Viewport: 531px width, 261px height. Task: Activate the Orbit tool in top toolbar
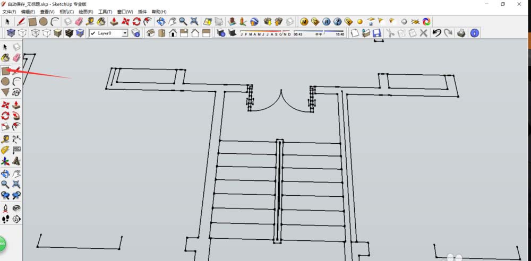point(161,22)
